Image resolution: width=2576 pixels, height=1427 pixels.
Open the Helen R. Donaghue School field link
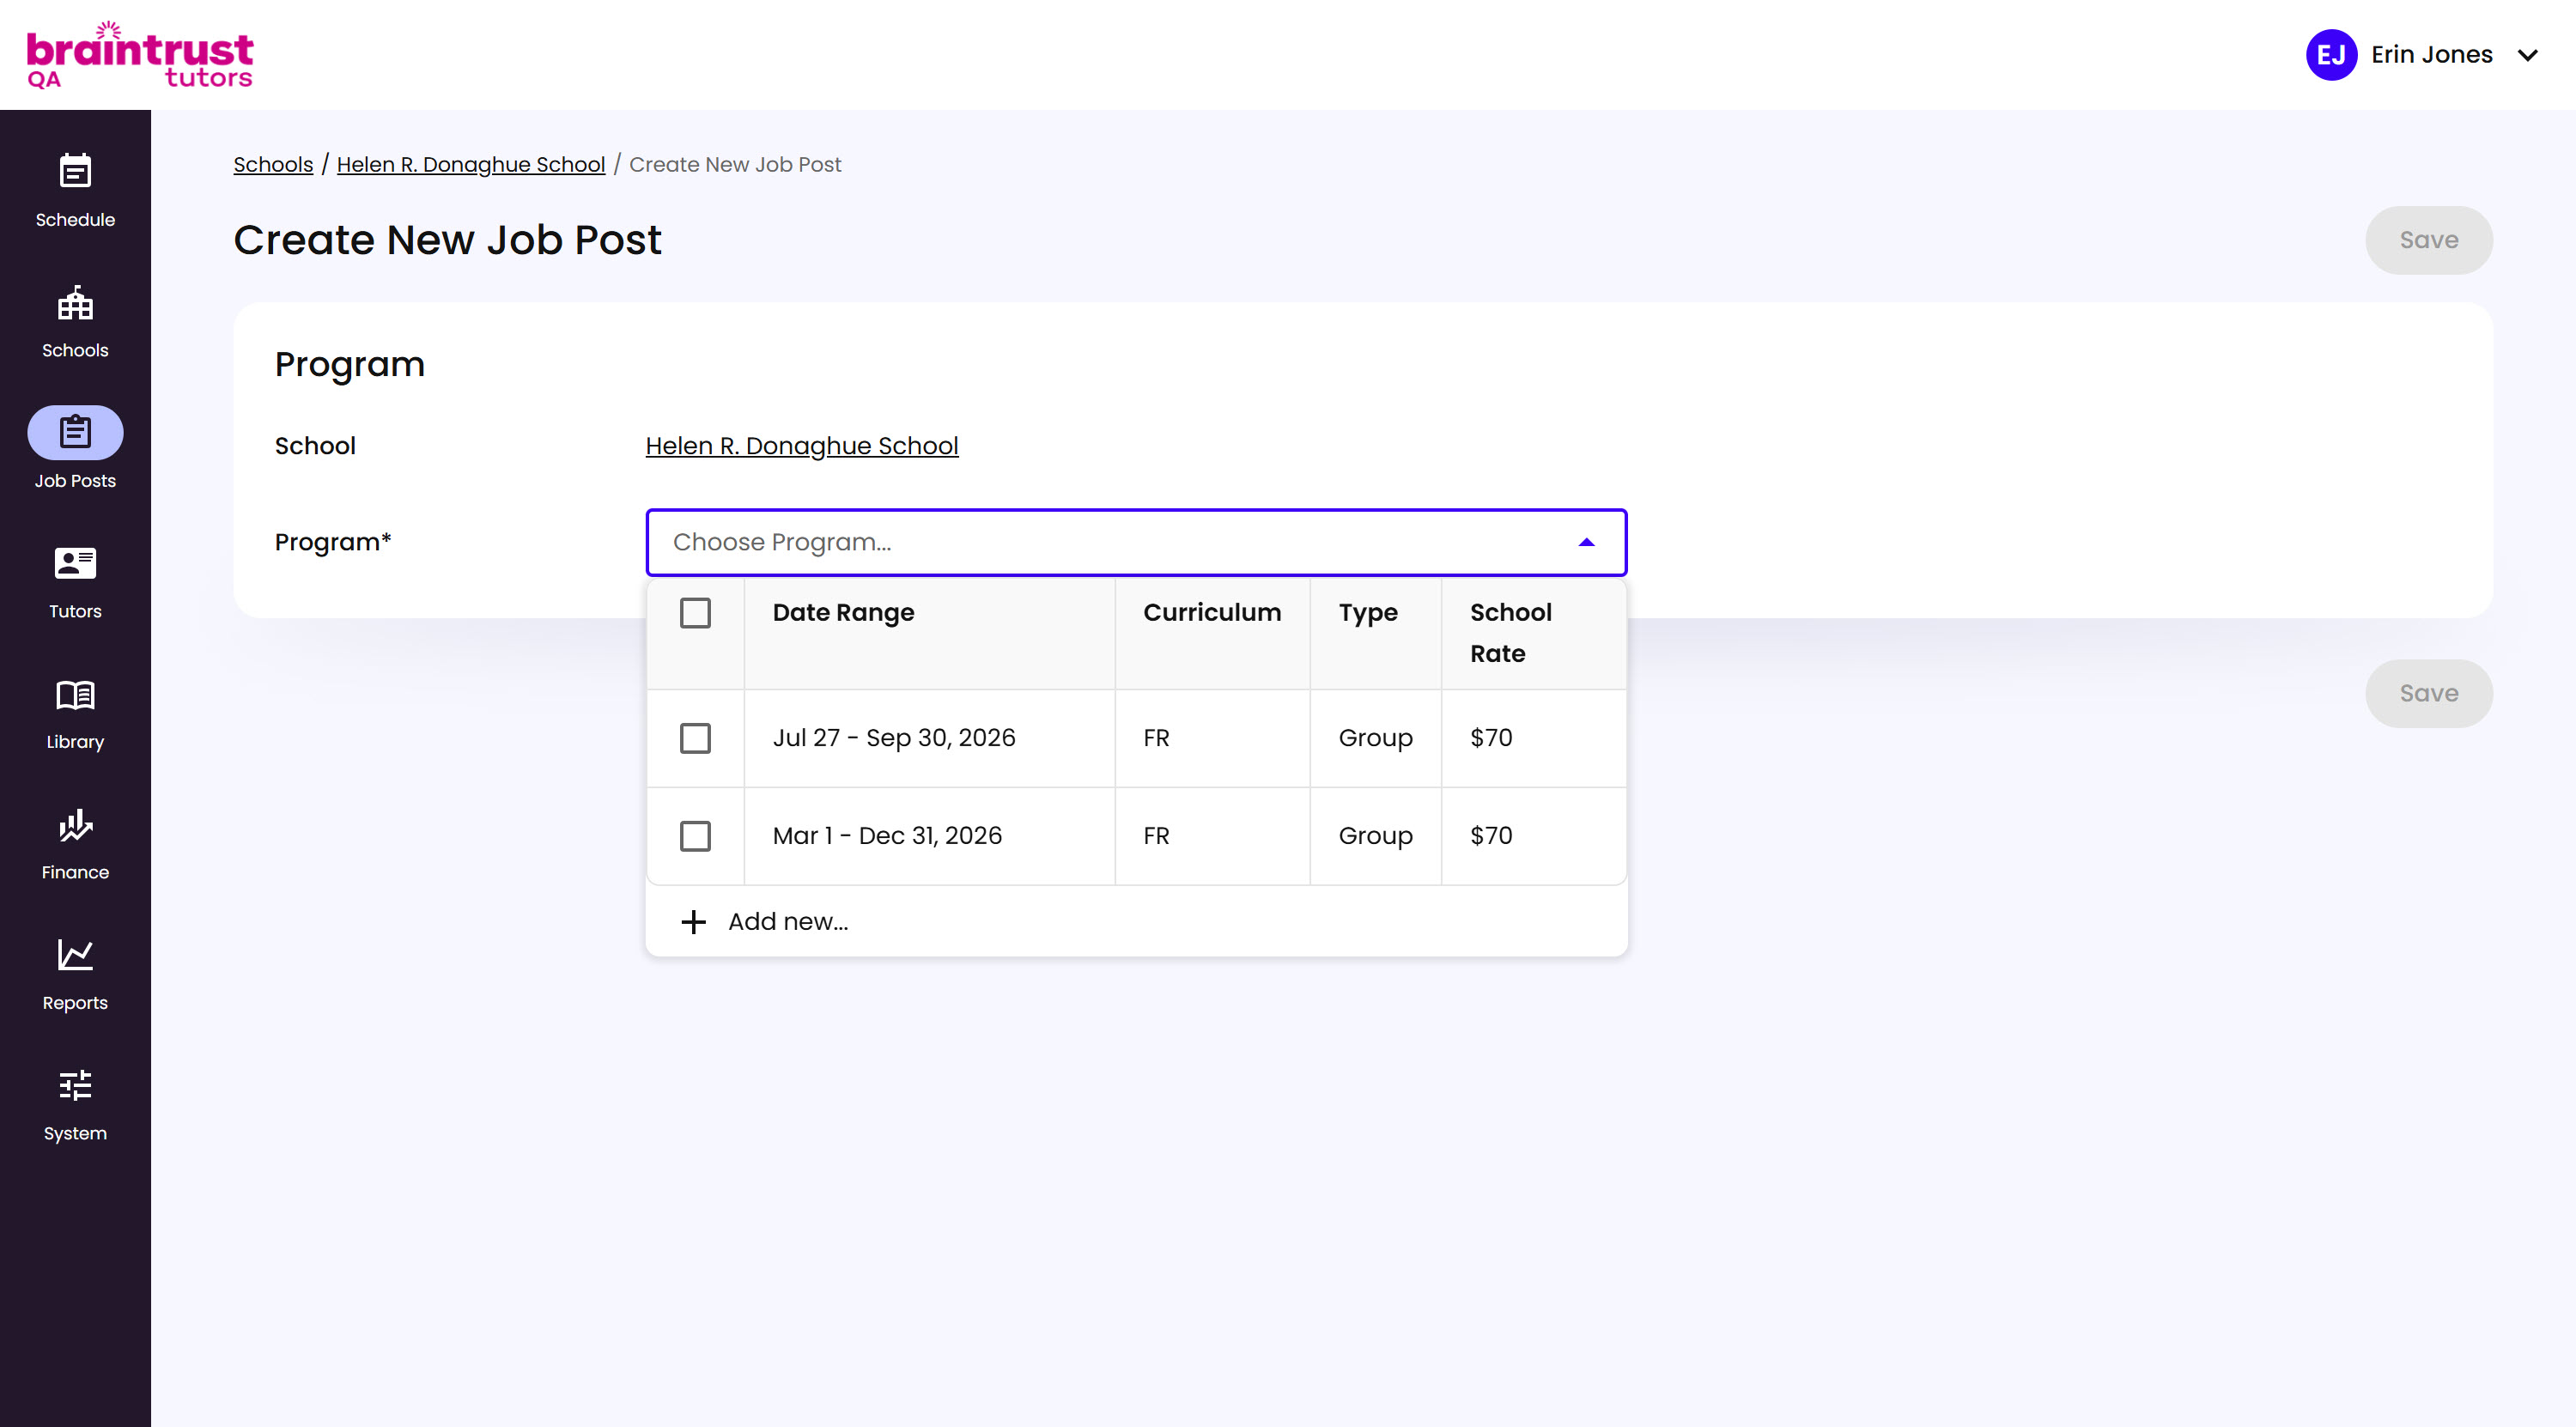(x=802, y=446)
